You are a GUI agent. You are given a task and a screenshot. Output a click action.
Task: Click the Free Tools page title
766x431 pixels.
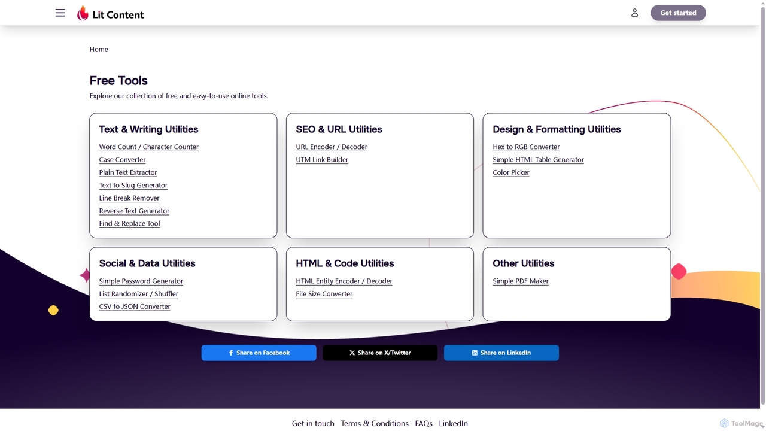tap(118, 80)
